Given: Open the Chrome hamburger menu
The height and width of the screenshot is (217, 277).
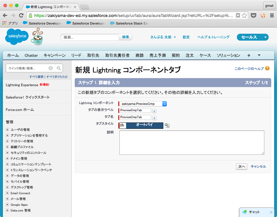Looking at the screenshot, I should tap(272, 16).
